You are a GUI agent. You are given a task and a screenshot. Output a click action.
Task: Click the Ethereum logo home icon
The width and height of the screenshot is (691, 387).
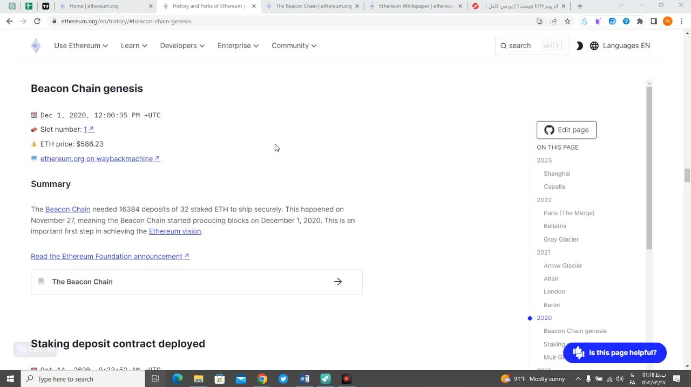36,46
